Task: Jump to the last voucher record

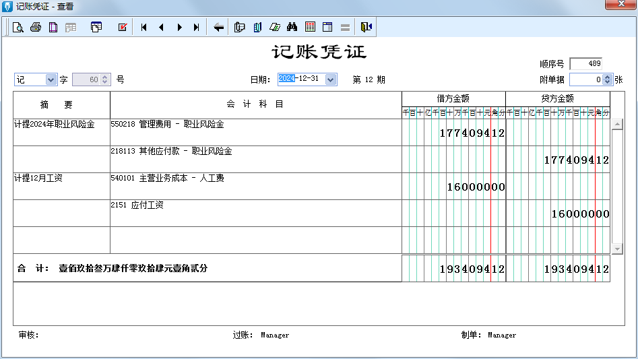Action: [x=196, y=27]
